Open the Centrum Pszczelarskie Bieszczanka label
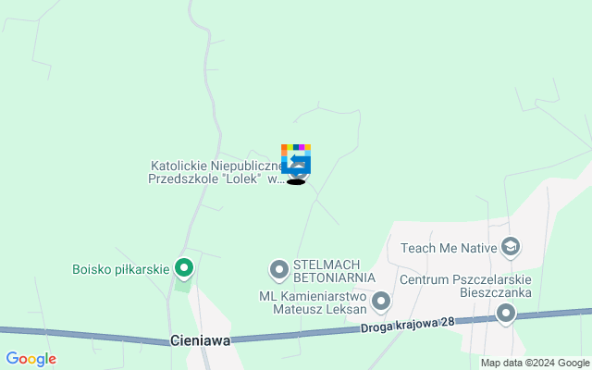Viewport: 592px width, 370px height. click(465, 286)
